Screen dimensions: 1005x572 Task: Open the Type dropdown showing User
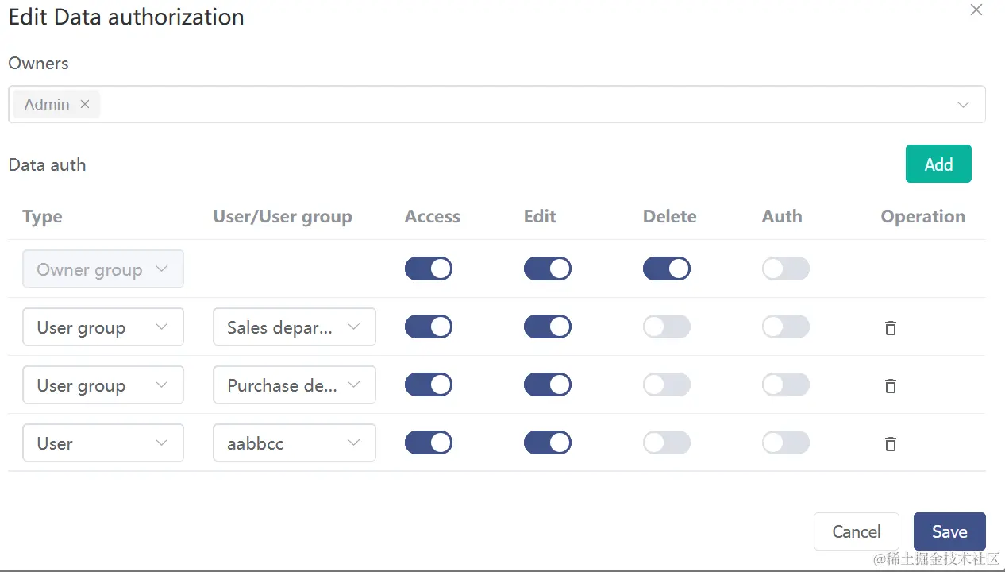[x=102, y=443]
